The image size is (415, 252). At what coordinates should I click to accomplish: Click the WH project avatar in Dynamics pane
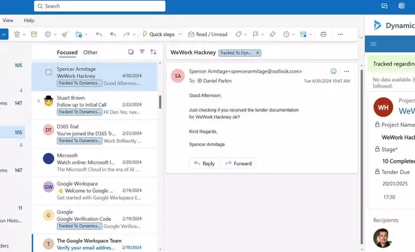pos(383,107)
